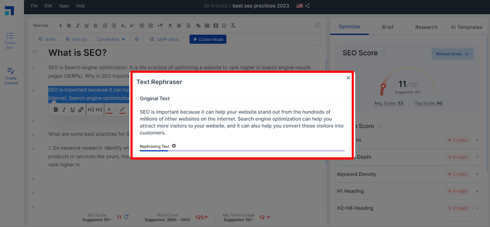Open the Normal paragraph style dropdown
The height and width of the screenshot is (227, 490).
tap(47, 26)
